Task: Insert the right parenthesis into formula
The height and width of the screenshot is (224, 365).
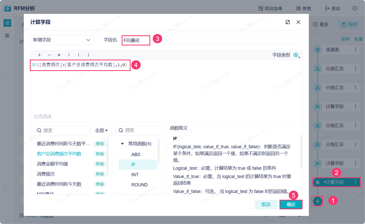Action: (x=88, y=55)
